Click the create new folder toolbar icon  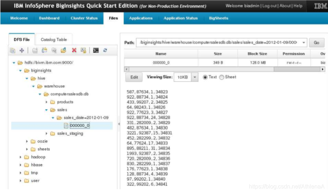35,50
